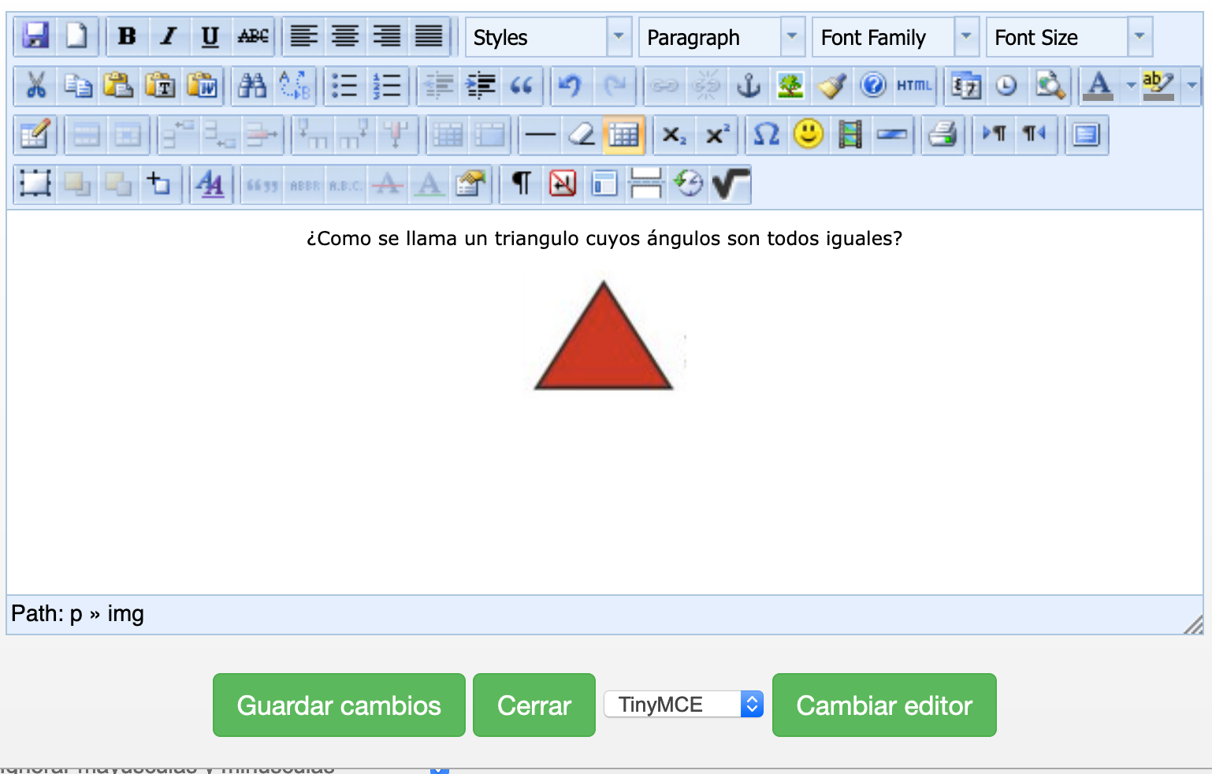This screenshot has height=774, width=1212.
Task: Click the Print icon
Action: [x=942, y=136]
